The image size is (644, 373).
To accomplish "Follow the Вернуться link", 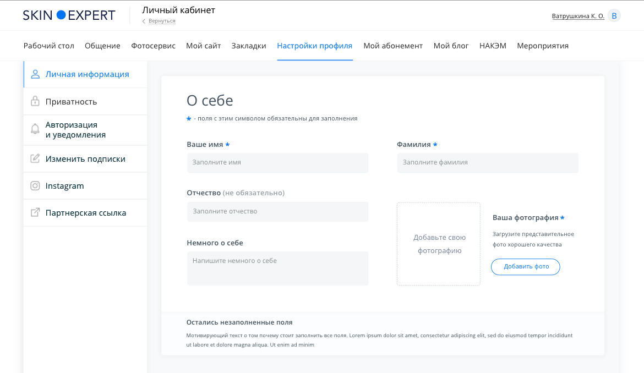I will click(x=162, y=21).
